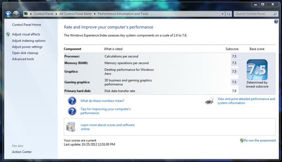The width and height of the screenshot is (282, 162).
Task: Open the recent pages dropdown arrow
Action: pyautogui.click(x=21, y=14)
